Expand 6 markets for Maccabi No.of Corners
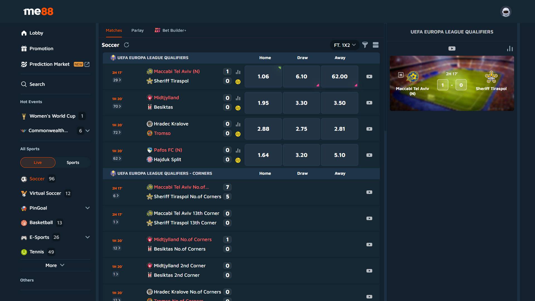The height and width of the screenshot is (301, 535). point(116,196)
